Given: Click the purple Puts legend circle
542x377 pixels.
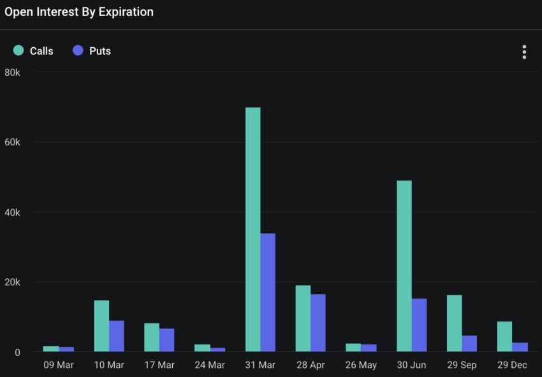Looking at the screenshot, I should pyautogui.click(x=78, y=50).
